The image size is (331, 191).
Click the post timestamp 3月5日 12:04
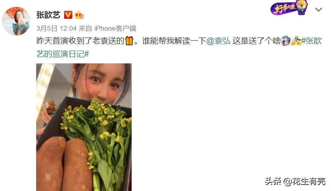coord(56,28)
